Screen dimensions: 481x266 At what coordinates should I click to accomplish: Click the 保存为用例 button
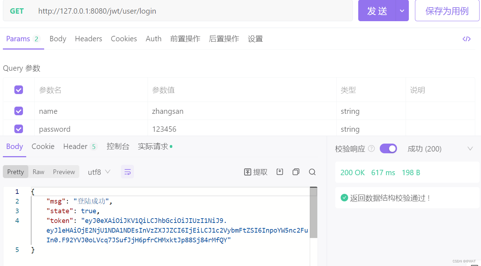coord(447,11)
